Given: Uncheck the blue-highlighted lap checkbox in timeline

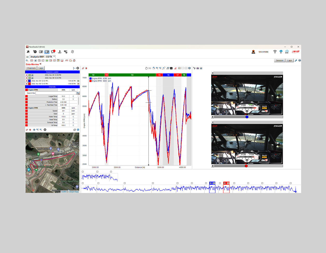Looking at the screenshot, I should (211, 183).
